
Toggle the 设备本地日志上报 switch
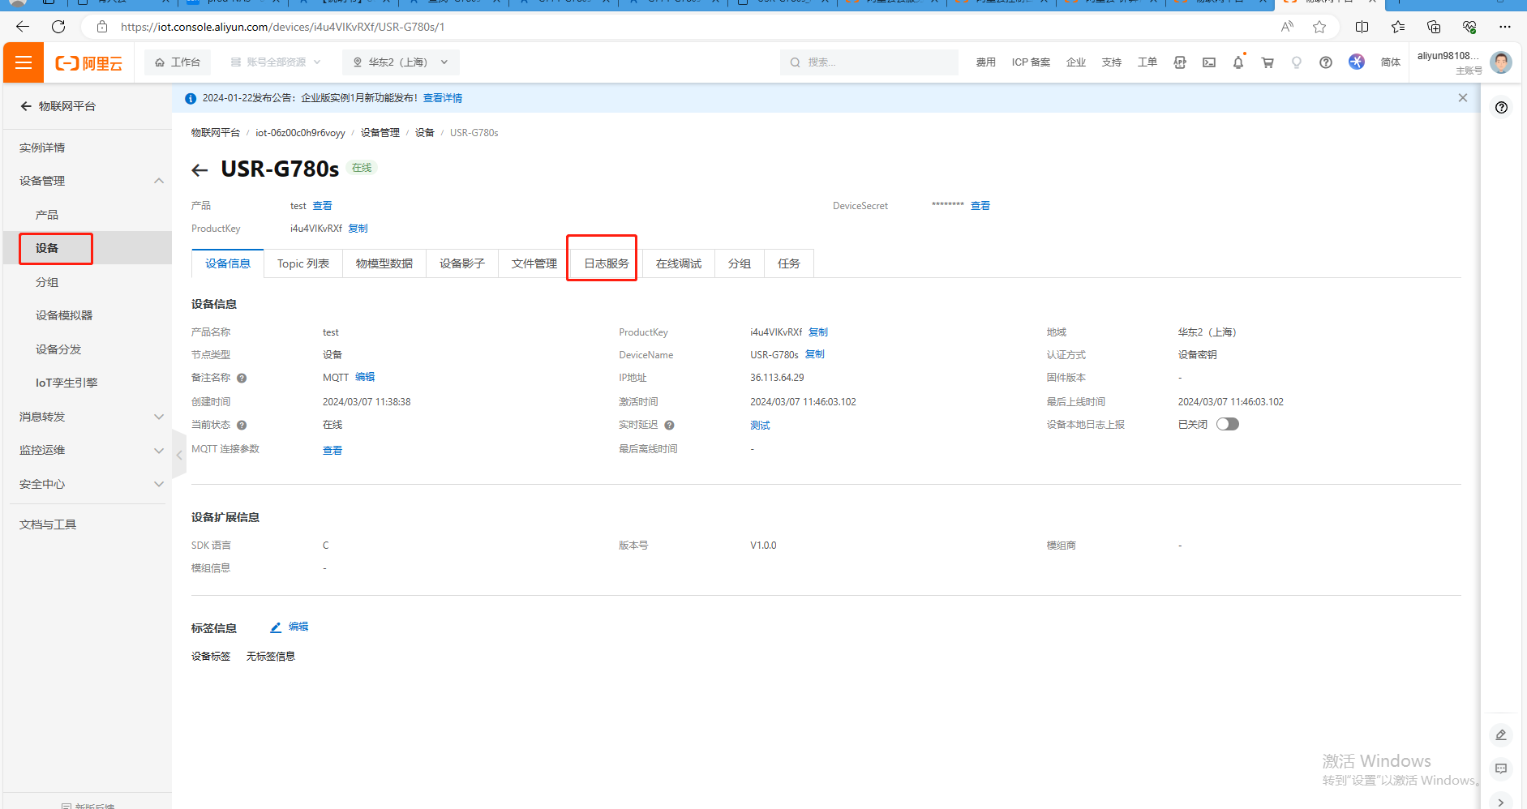(1227, 424)
